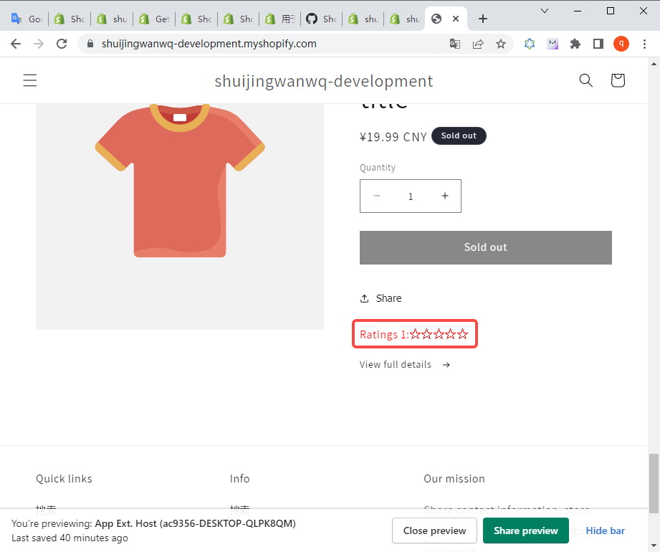Open the shopping cart icon
The height and width of the screenshot is (552, 660).
[618, 80]
